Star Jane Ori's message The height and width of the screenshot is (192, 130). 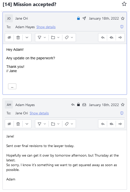coord(123,19)
